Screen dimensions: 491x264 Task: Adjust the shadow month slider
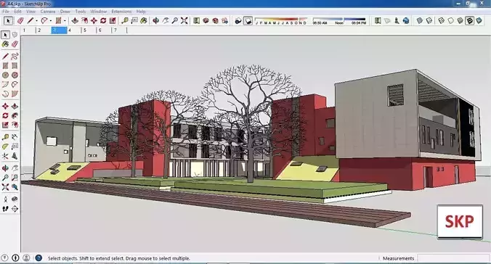point(281,21)
